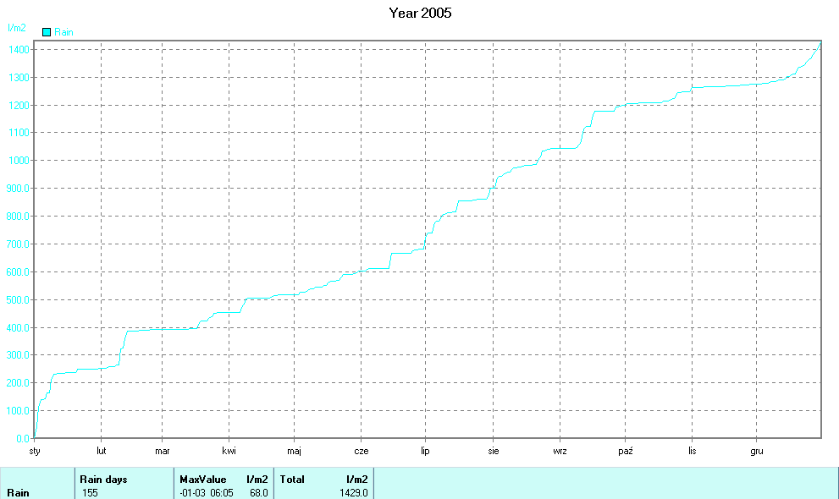Click the 300.0 y-axis value
Image resolution: width=839 pixels, height=499 pixels.
click(x=18, y=354)
